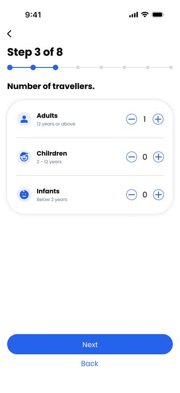Click the Adults person icon

tap(24, 119)
